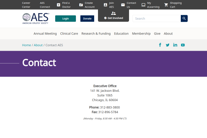The width and height of the screenshot is (207, 138).
Task: Click the magnifier search button
Action: 184,19
